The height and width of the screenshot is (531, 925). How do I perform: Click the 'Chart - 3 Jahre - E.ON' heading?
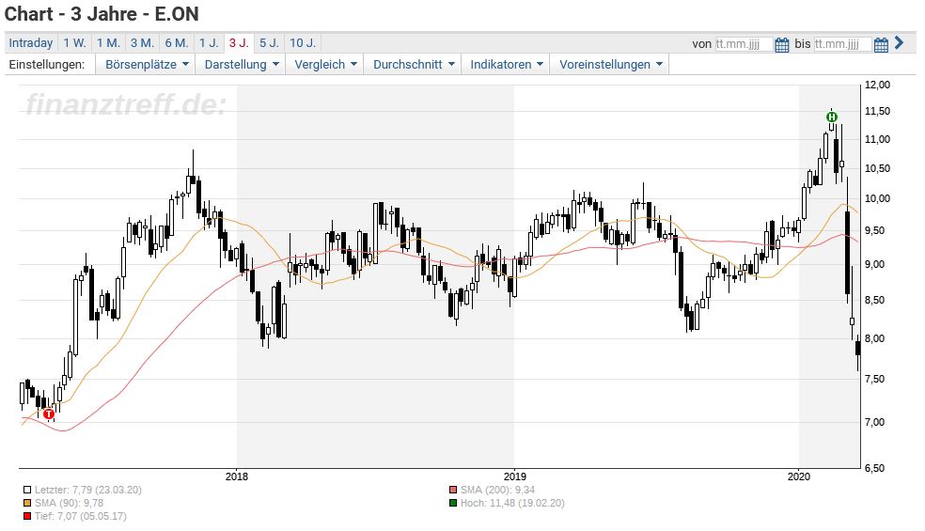[x=102, y=14]
